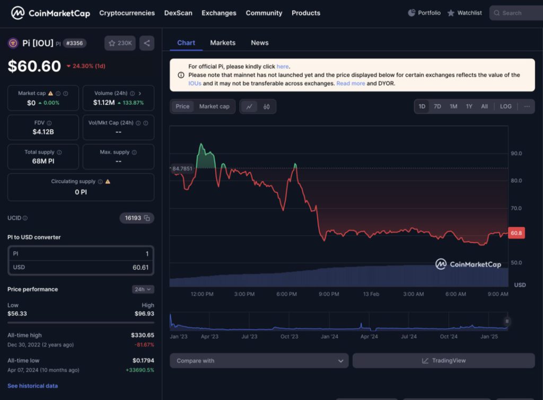The image size is (543, 400).
Task: Open the IOUs link in notice
Action: tap(195, 83)
